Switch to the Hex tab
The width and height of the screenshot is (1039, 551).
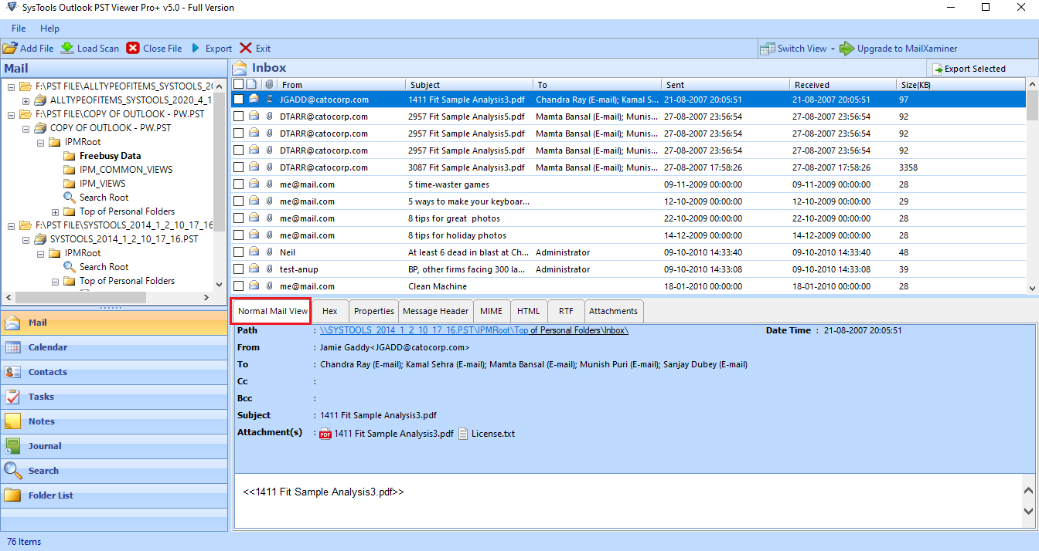click(330, 311)
